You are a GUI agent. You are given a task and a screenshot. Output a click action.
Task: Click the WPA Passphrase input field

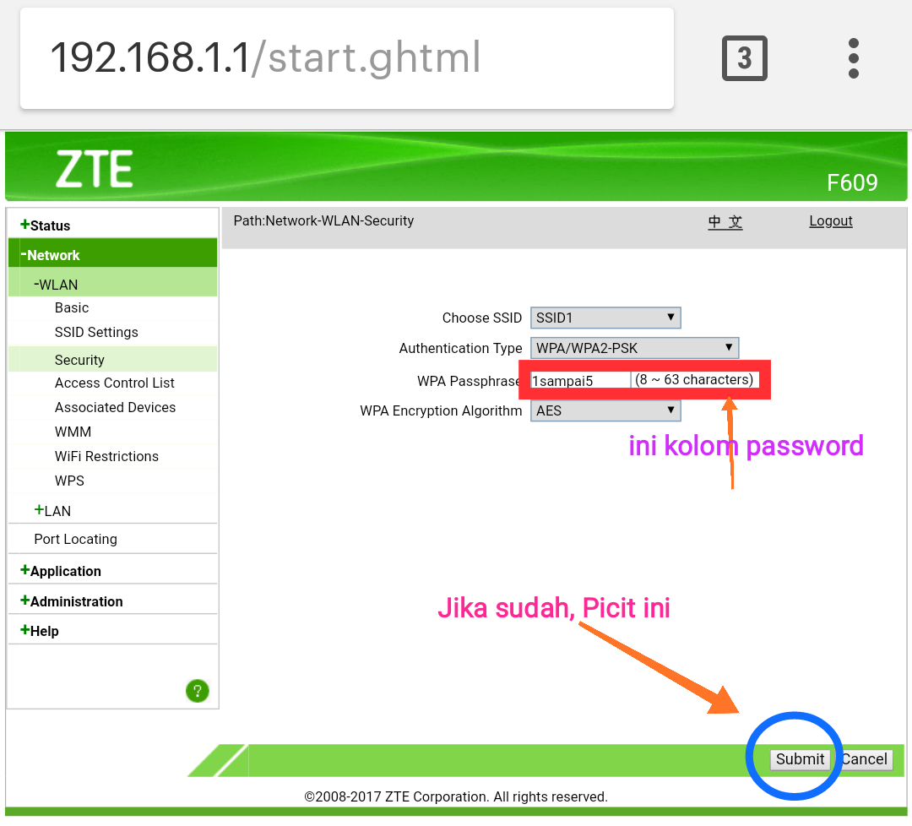(x=580, y=380)
